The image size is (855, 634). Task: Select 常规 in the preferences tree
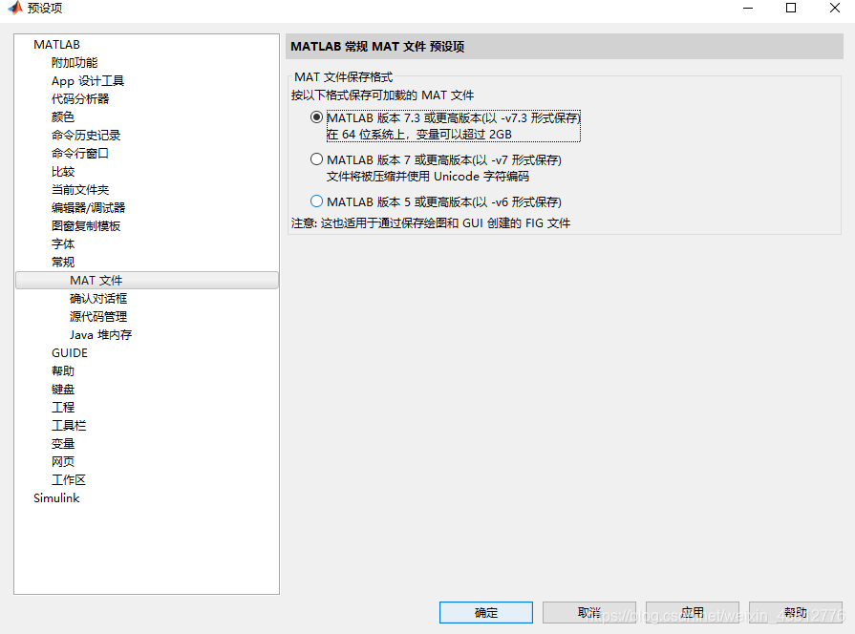coord(63,263)
